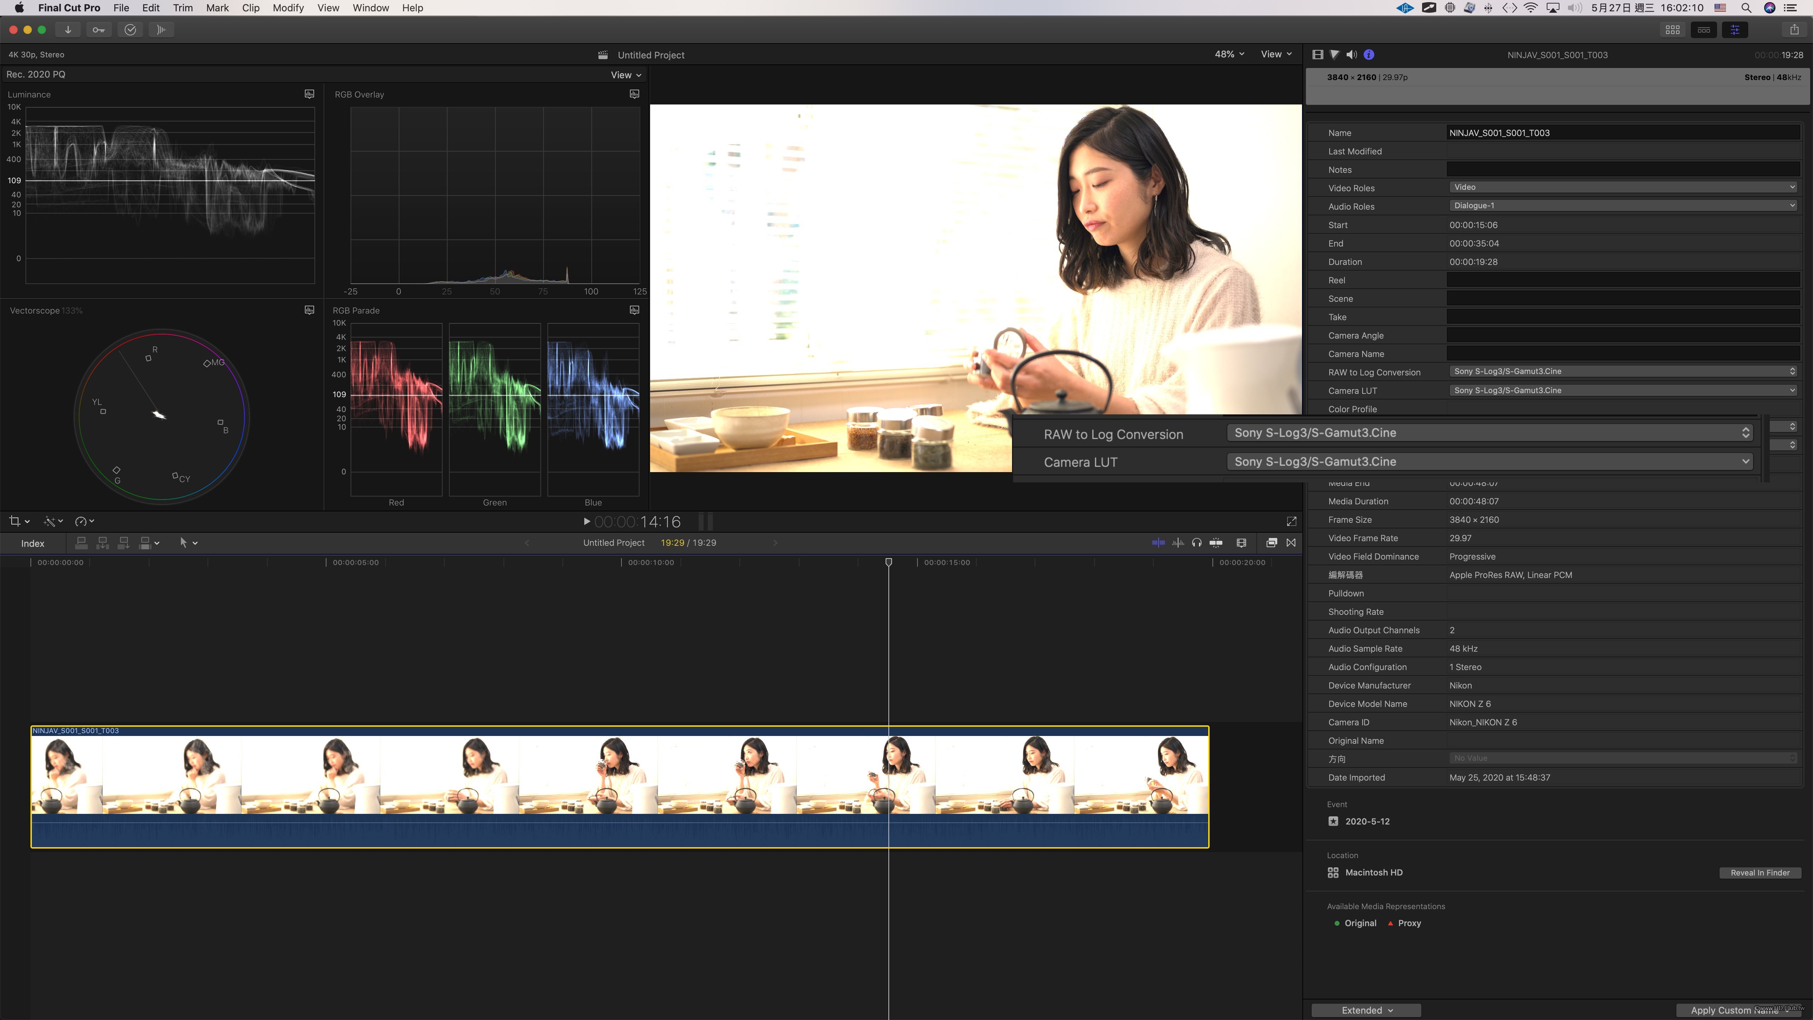Screen dimensions: 1813x1020
Task: Open the Share export icon
Action: [x=1794, y=29]
